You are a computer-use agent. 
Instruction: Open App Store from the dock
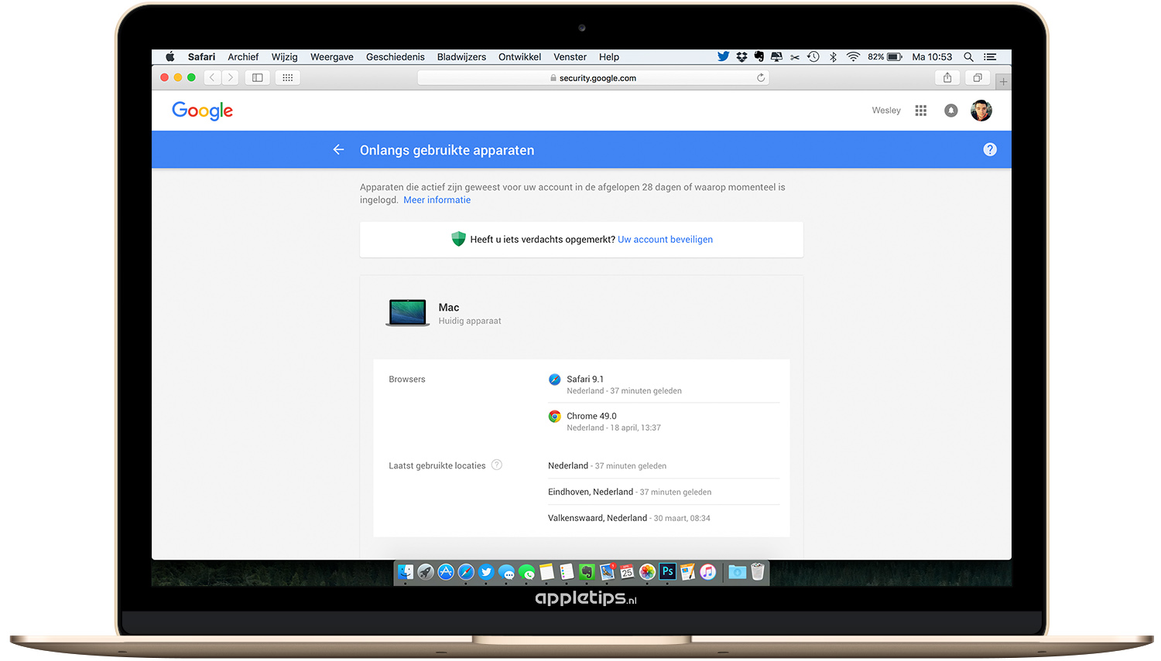click(x=446, y=571)
